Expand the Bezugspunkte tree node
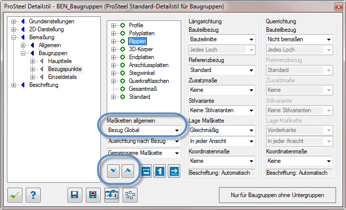This screenshot has width=346, height=210. 32,69
